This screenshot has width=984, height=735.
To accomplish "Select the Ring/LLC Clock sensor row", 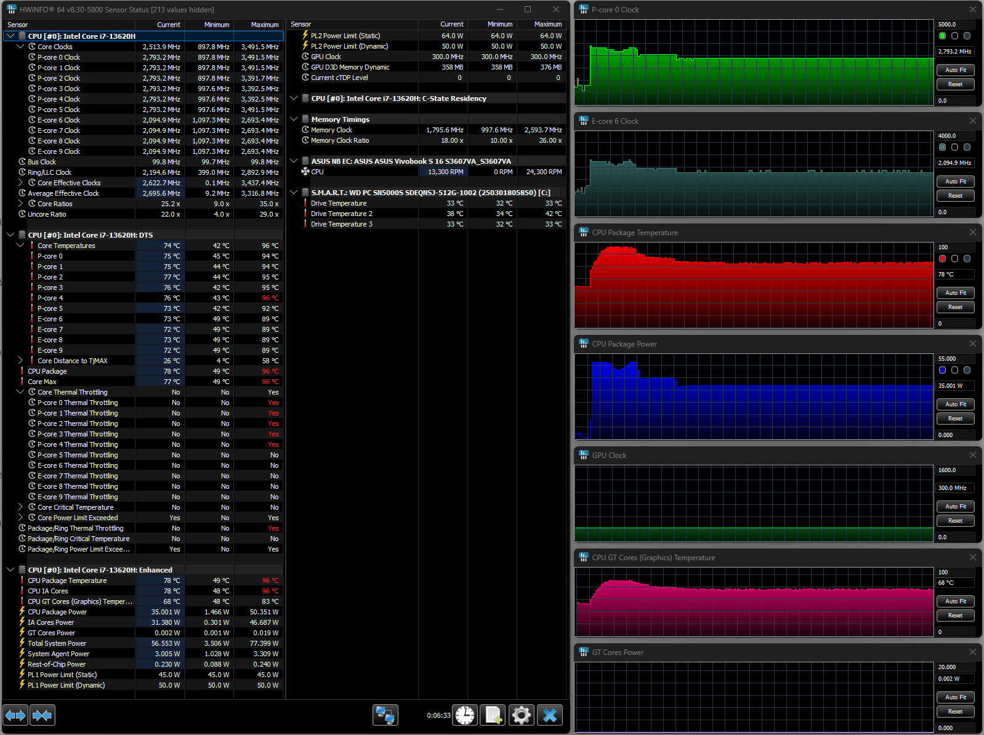I will coord(49,172).
